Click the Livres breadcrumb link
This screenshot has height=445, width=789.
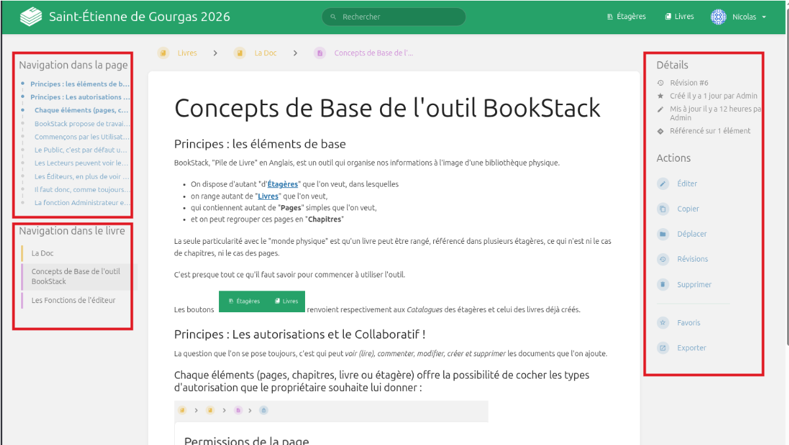pos(187,53)
